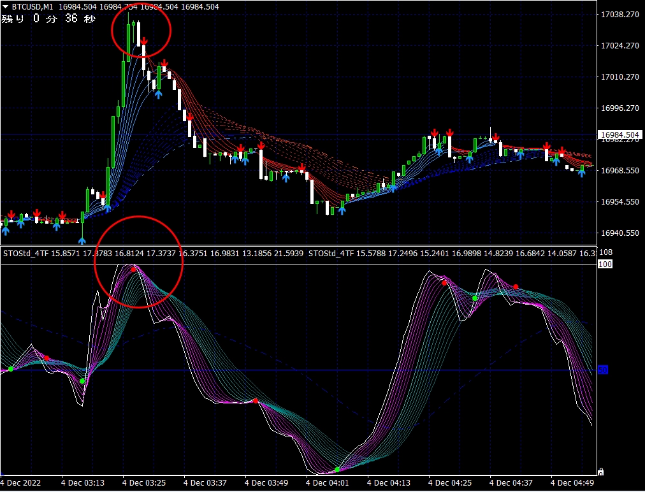Click green dot between the two right peaks
The width and height of the screenshot is (645, 492).
(475, 298)
